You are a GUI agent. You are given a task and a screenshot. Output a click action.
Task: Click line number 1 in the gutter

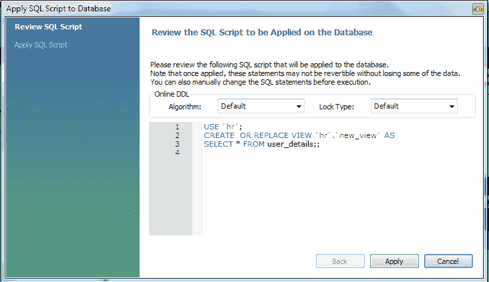click(177, 127)
